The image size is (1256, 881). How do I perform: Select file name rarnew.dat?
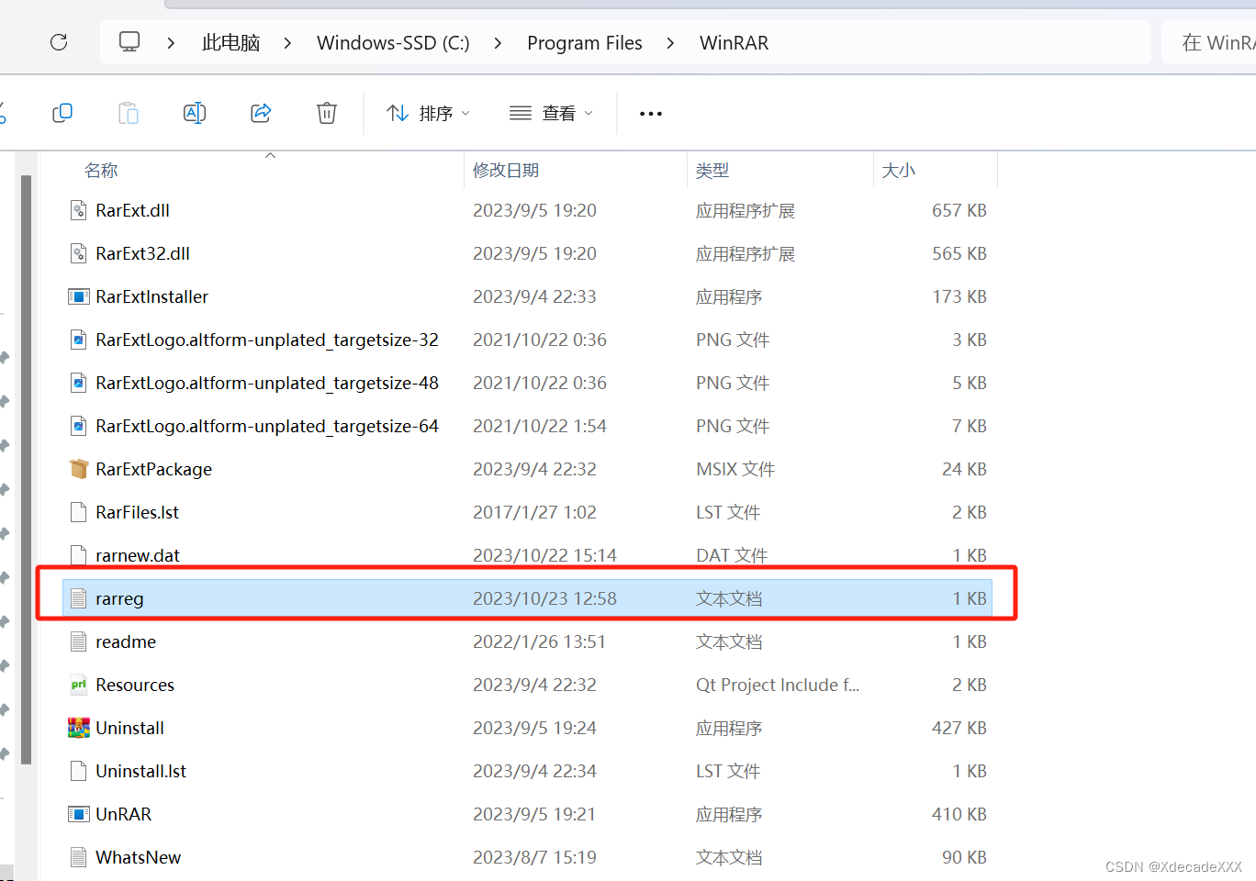click(138, 555)
